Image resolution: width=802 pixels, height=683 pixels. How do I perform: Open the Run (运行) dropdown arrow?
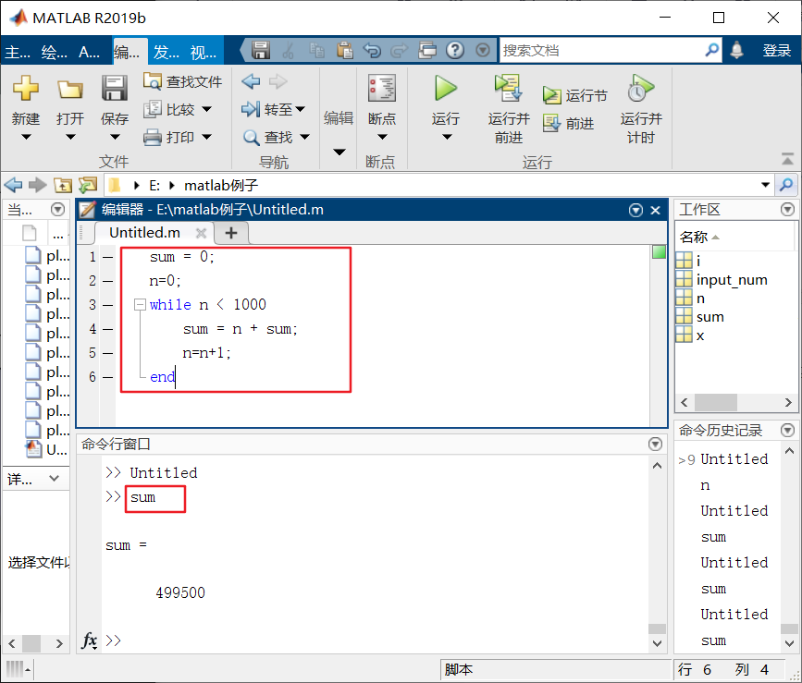click(x=447, y=137)
